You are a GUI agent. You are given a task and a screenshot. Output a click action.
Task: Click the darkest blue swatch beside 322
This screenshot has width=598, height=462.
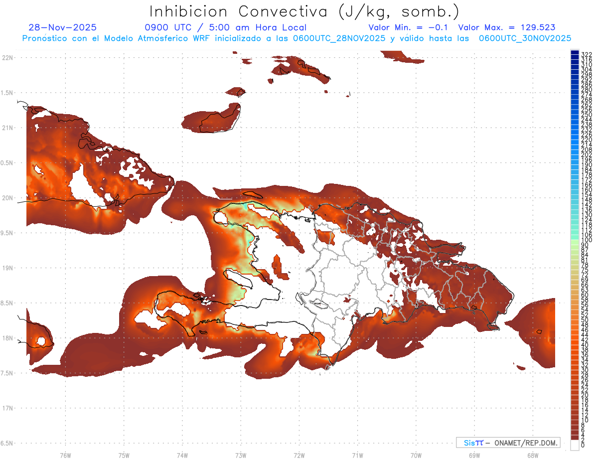click(575, 53)
